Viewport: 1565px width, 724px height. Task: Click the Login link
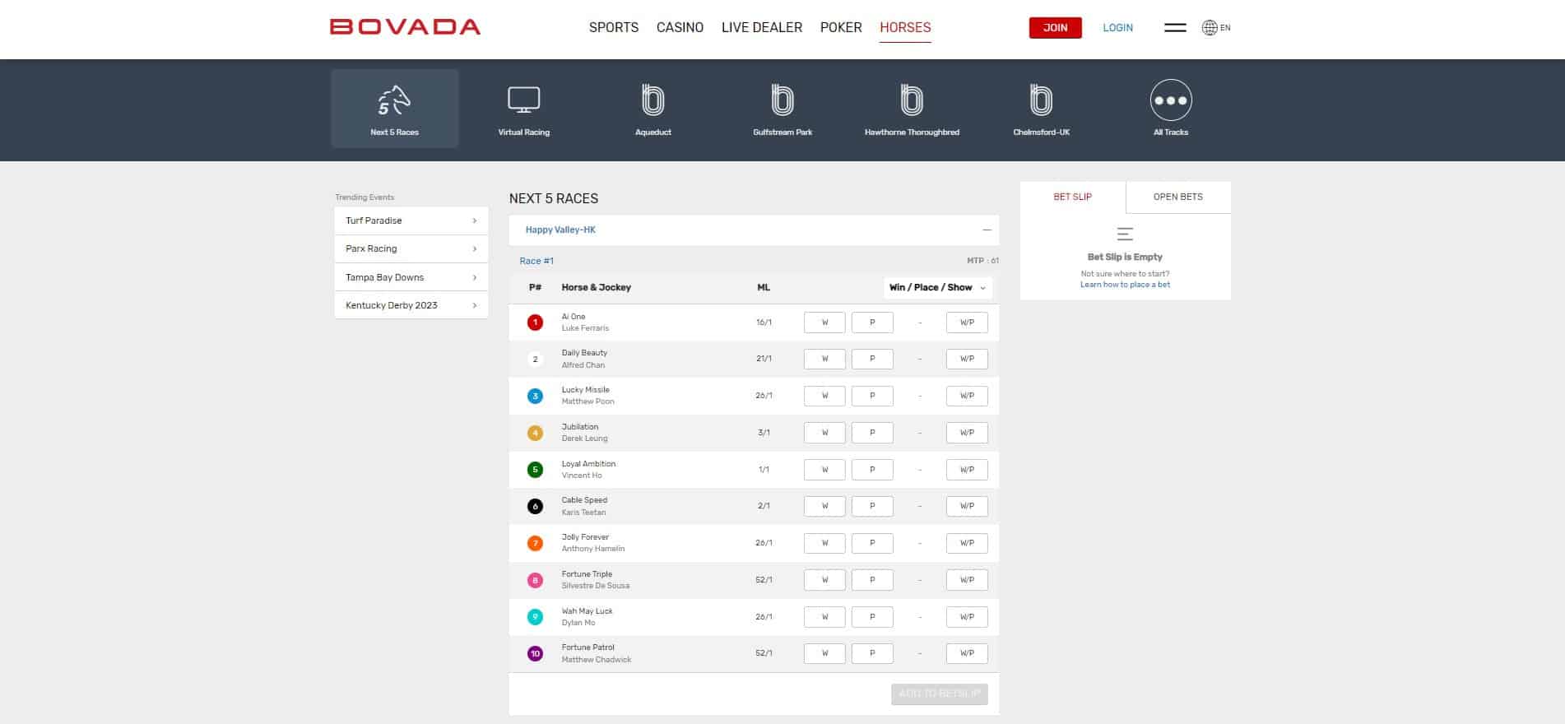[1117, 27]
